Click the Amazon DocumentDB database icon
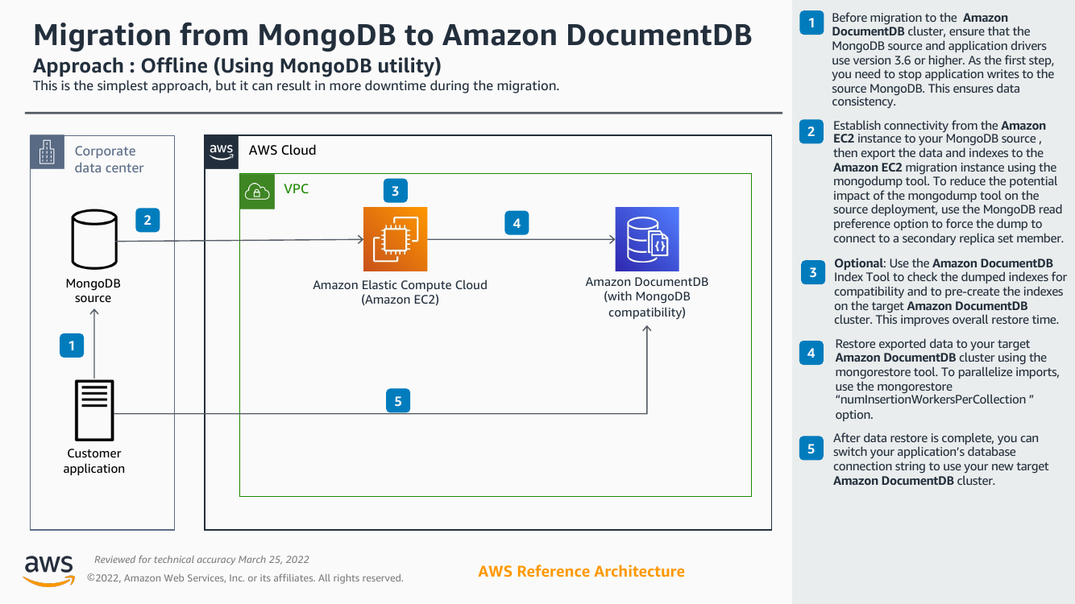The width and height of the screenshot is (1075, 604). tap(647, 239)
